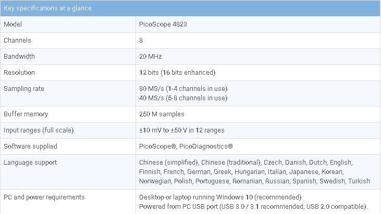Click the Software supplied row label
The width and height of the screenshot is (381, 214).
click(x=30, y=146)
